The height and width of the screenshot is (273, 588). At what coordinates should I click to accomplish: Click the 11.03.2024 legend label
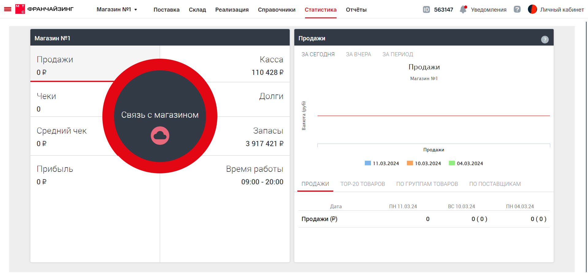tap(386, 163)
